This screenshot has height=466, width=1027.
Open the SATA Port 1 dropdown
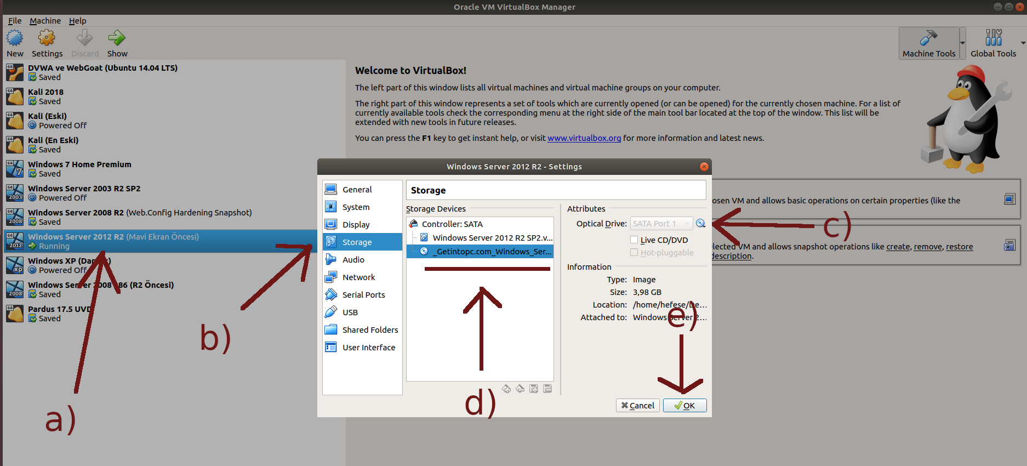coord(660,224)
